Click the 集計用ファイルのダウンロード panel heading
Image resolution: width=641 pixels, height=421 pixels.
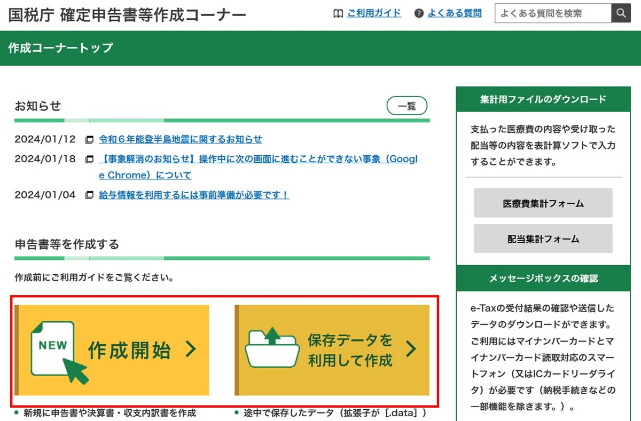coord(543,99)
